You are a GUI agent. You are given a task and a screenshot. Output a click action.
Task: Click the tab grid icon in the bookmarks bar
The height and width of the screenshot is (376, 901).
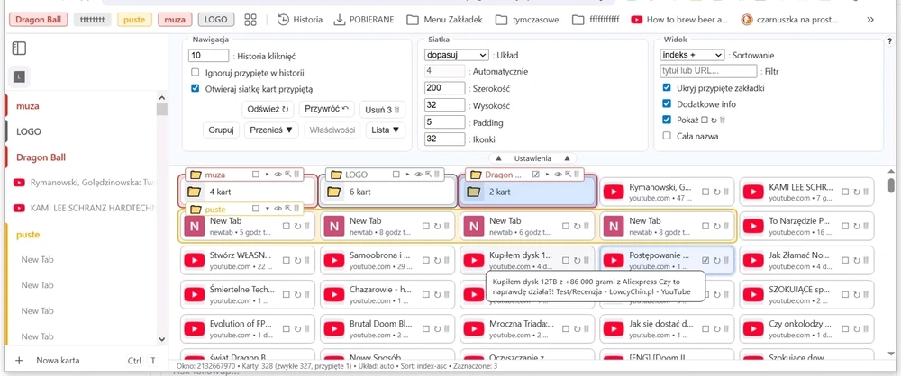click(x=250, y=19)
